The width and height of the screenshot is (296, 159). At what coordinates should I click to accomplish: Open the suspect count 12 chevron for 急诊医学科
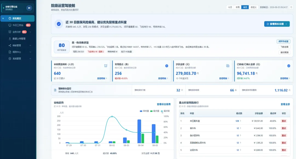(240, 135)
